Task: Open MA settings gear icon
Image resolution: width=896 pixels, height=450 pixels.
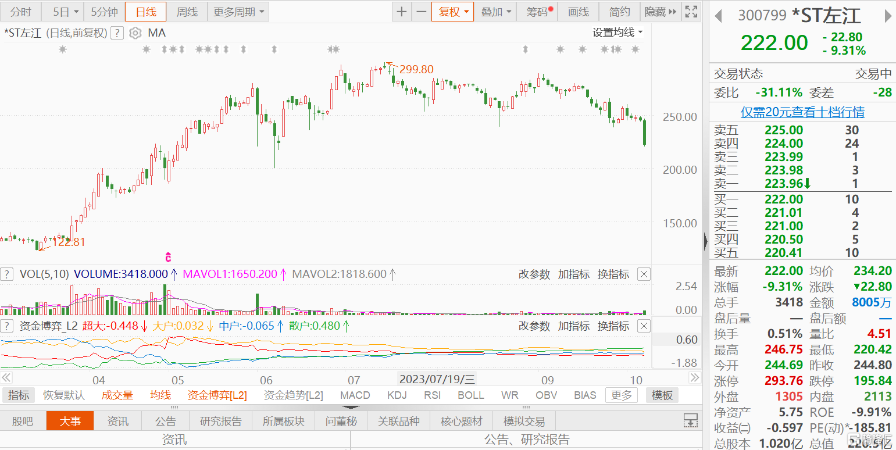Action: 135,33
